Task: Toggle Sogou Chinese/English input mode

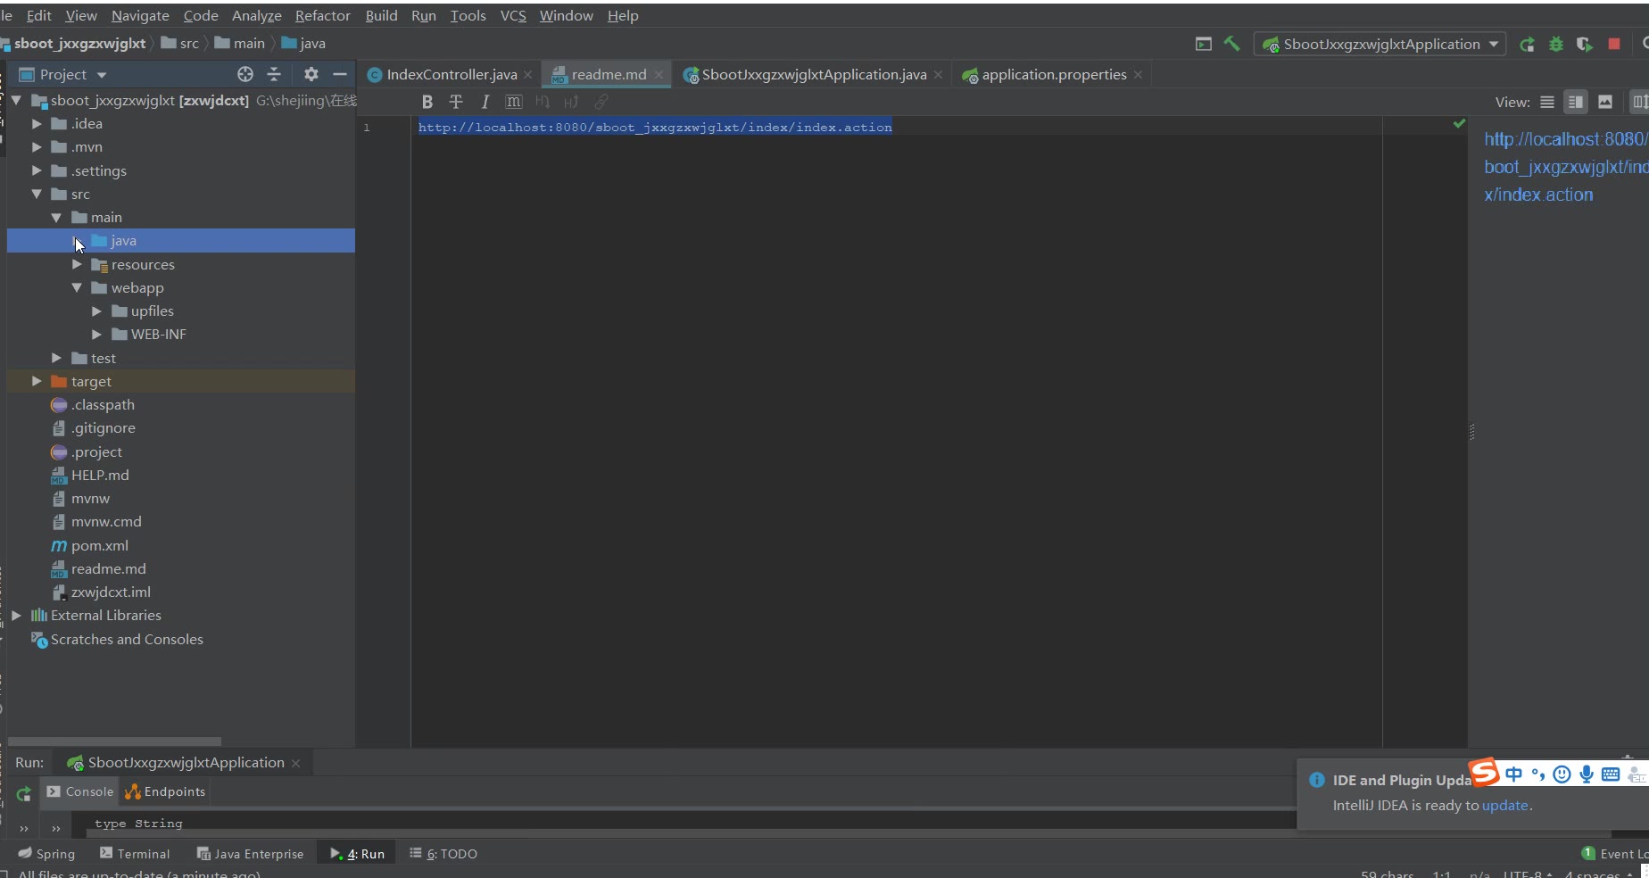Action: [x=1513, y=774]
